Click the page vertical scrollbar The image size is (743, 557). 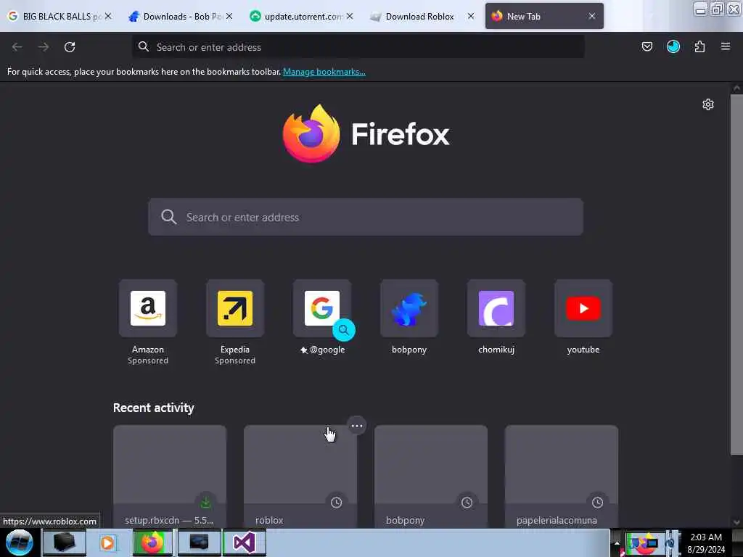[736, 275]
